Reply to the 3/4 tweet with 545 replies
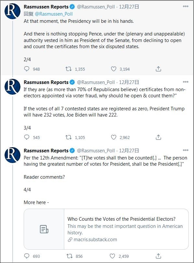 [27, 137]
